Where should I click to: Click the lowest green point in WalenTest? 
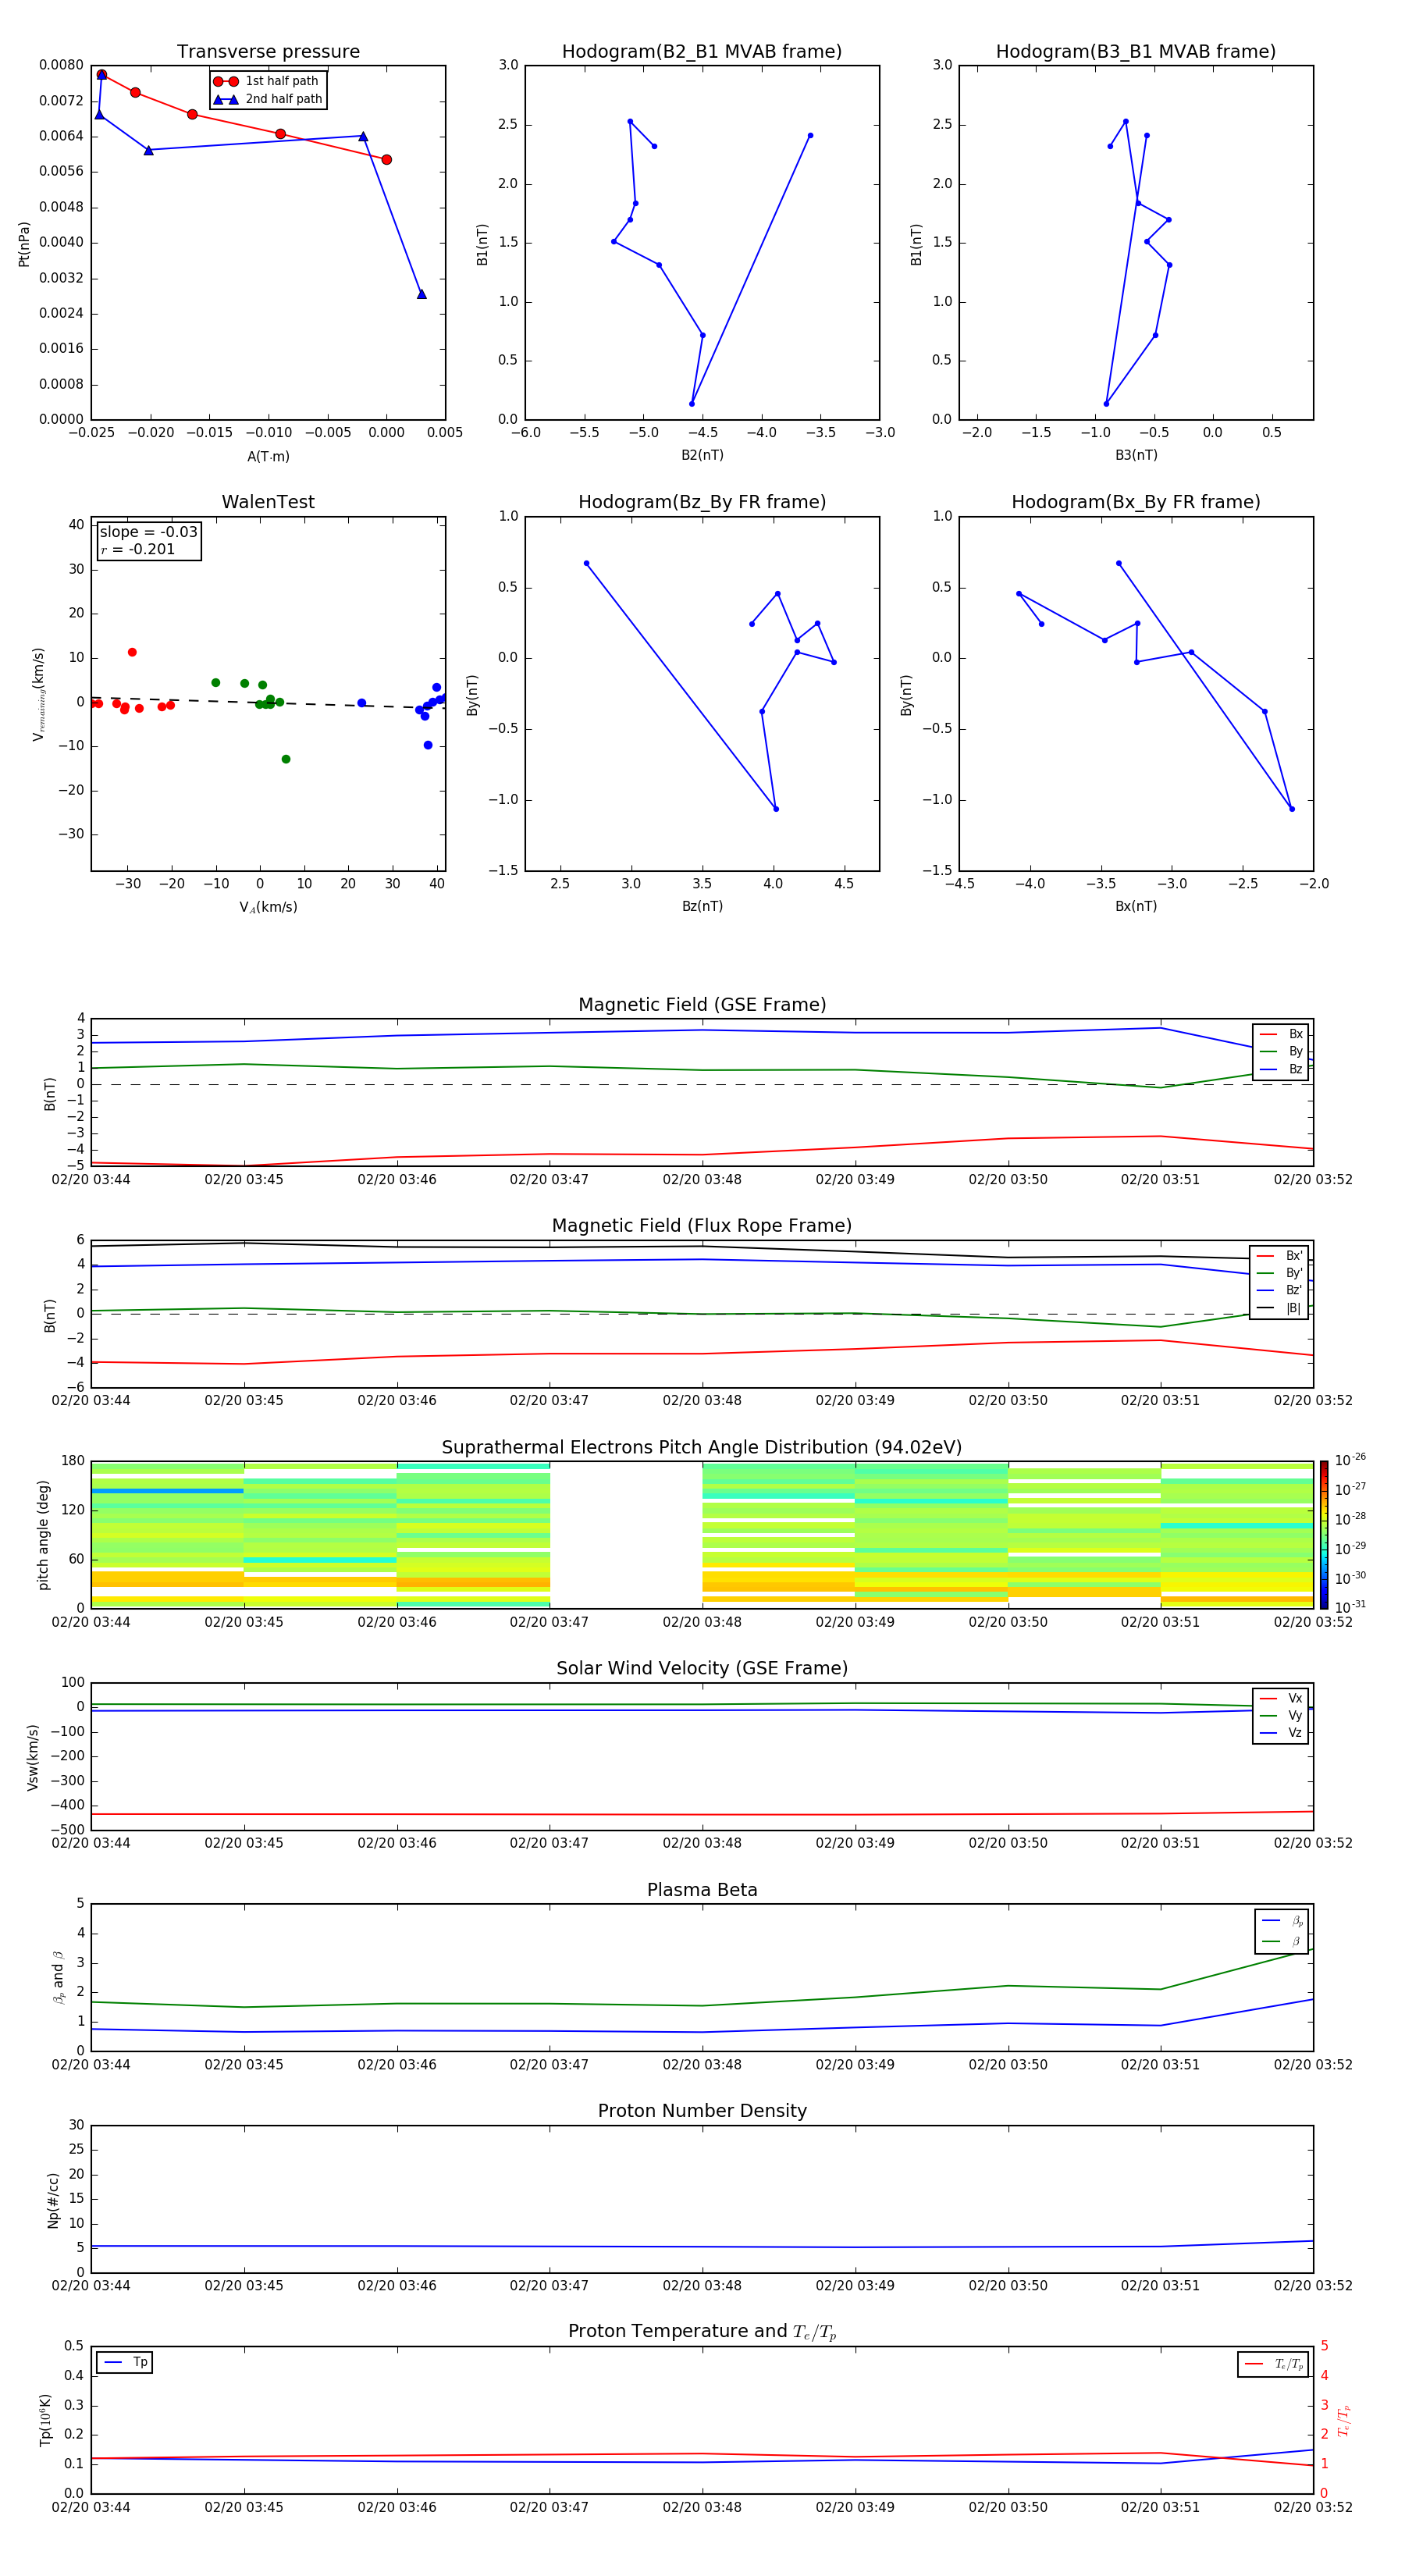tap(286, 759)
